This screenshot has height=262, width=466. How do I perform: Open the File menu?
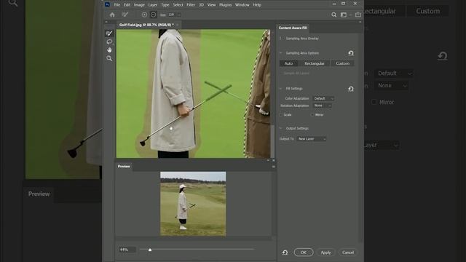coord(117,5)
